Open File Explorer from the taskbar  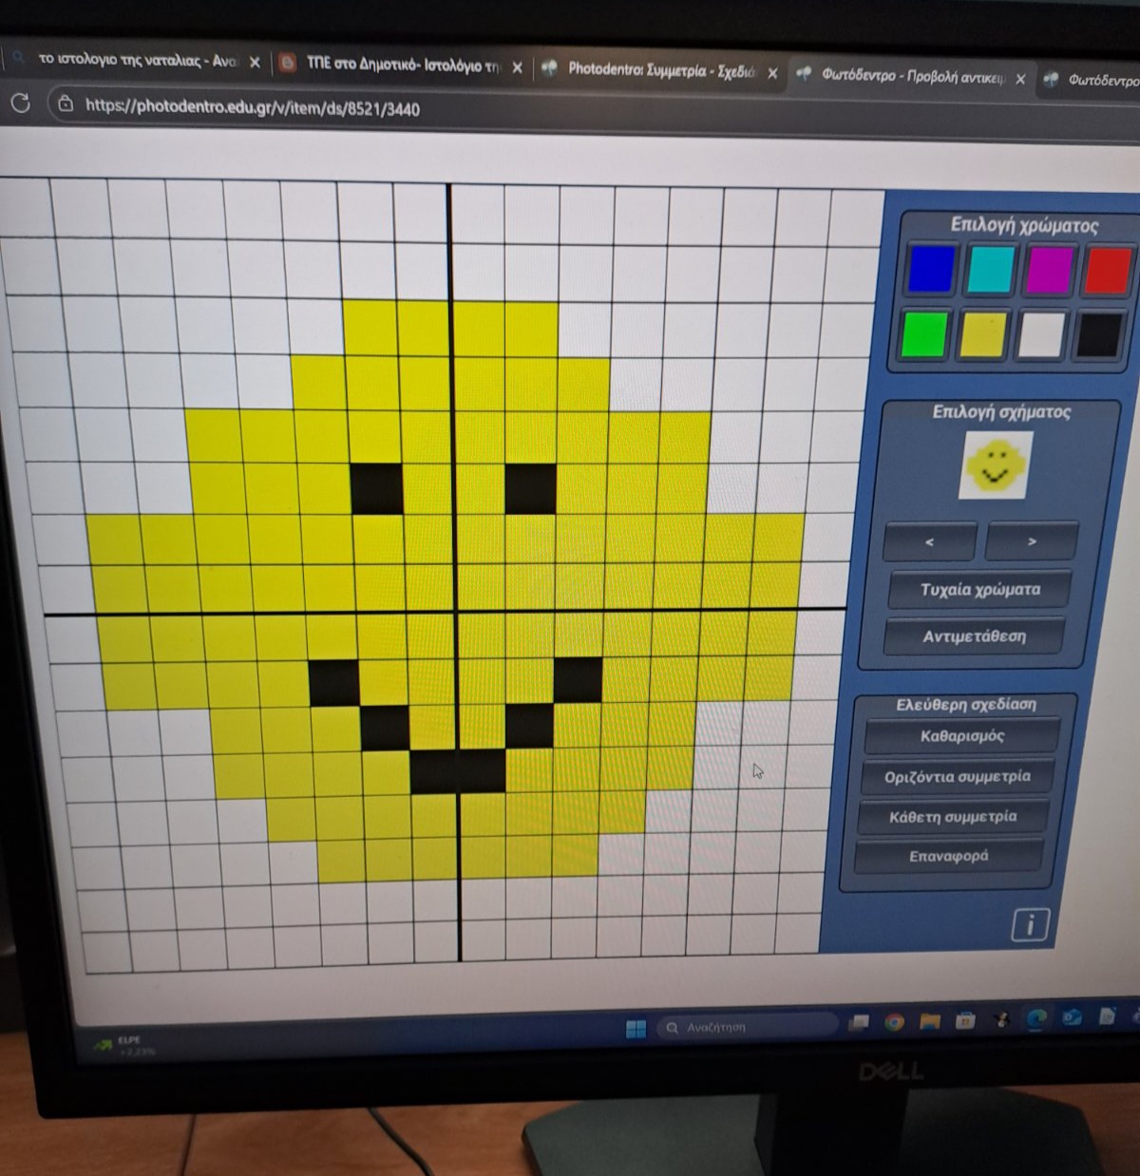(x=929, y=1021)
